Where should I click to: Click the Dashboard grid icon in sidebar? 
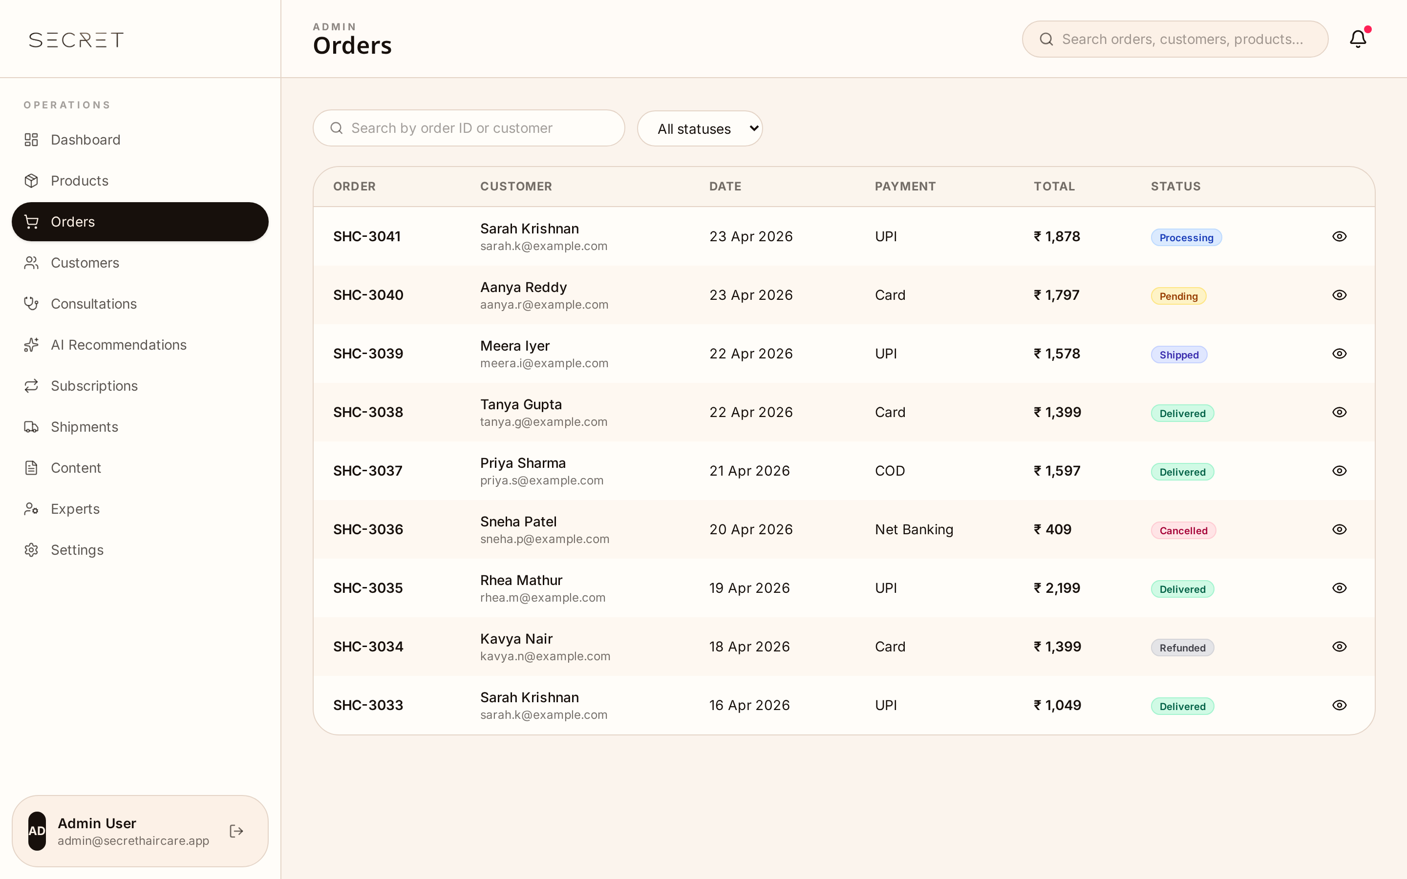click(31, 140)
